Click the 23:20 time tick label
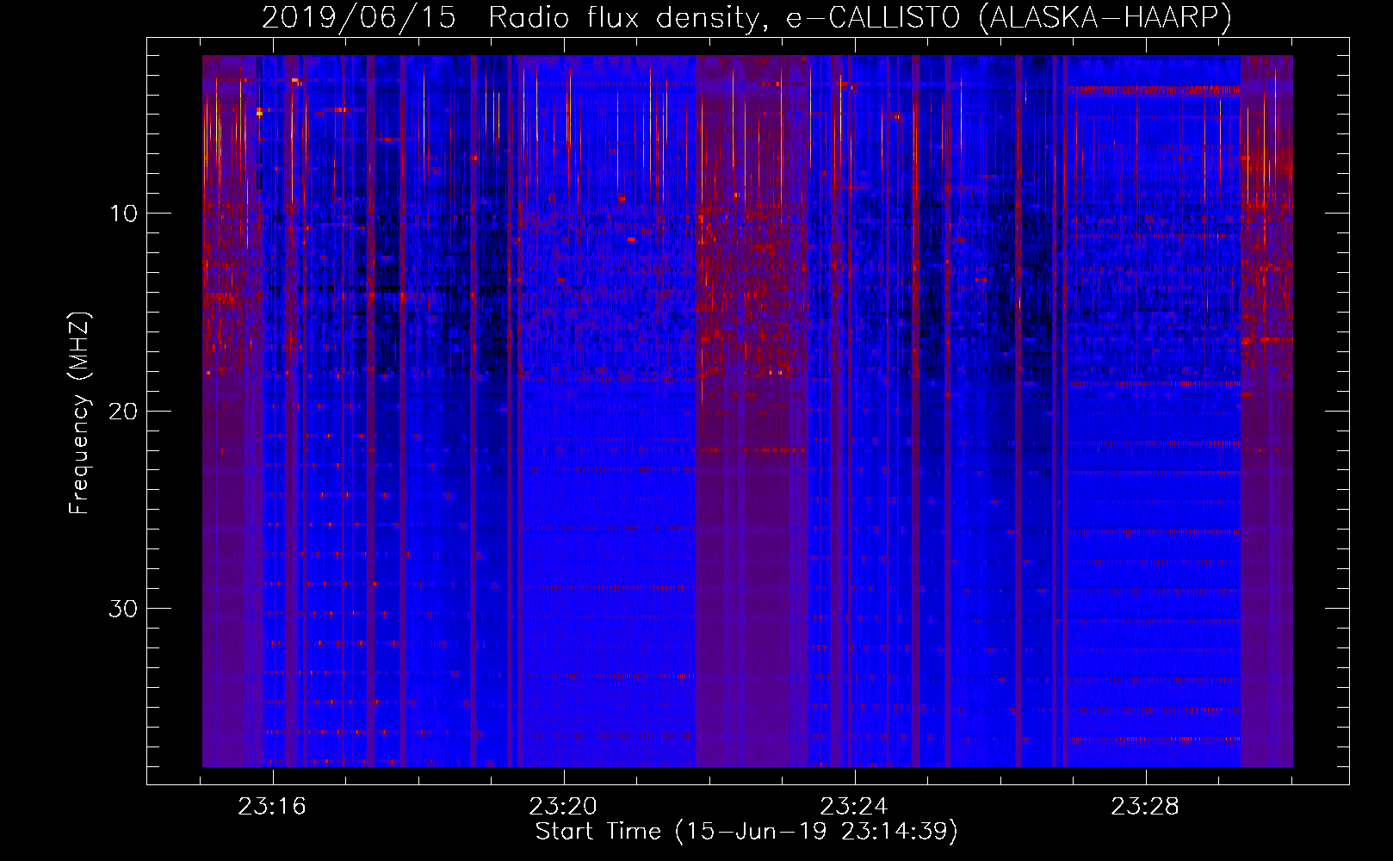Viewport: 1393px width, 861px height. click(x=563, y=807)
